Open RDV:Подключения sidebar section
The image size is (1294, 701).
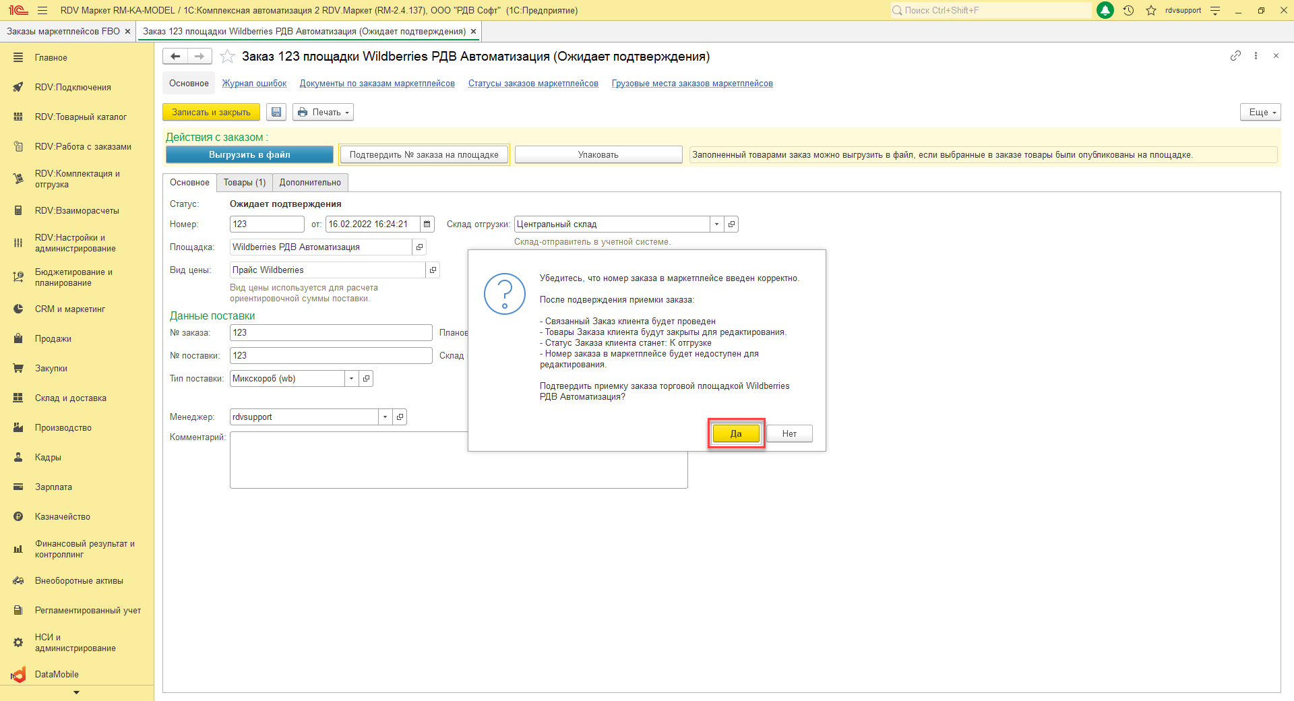[x=77, y=88]
